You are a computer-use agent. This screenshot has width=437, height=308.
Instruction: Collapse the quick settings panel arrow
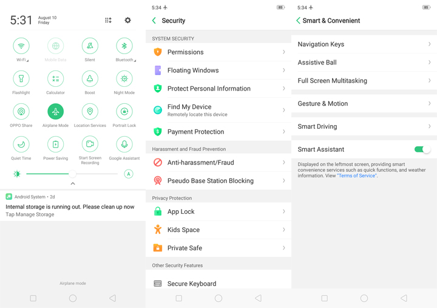tap(73, 183)
